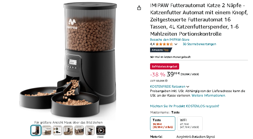Select the Taste variant option
253x139 pixels.
163,124
